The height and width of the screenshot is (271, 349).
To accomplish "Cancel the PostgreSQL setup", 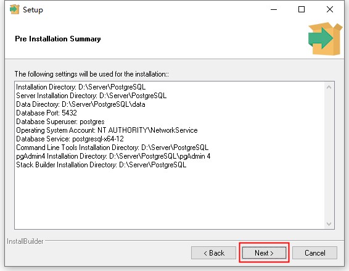I will click(314, 252).
